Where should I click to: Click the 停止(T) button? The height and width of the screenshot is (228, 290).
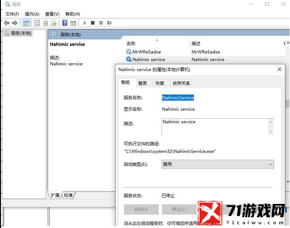179,209
